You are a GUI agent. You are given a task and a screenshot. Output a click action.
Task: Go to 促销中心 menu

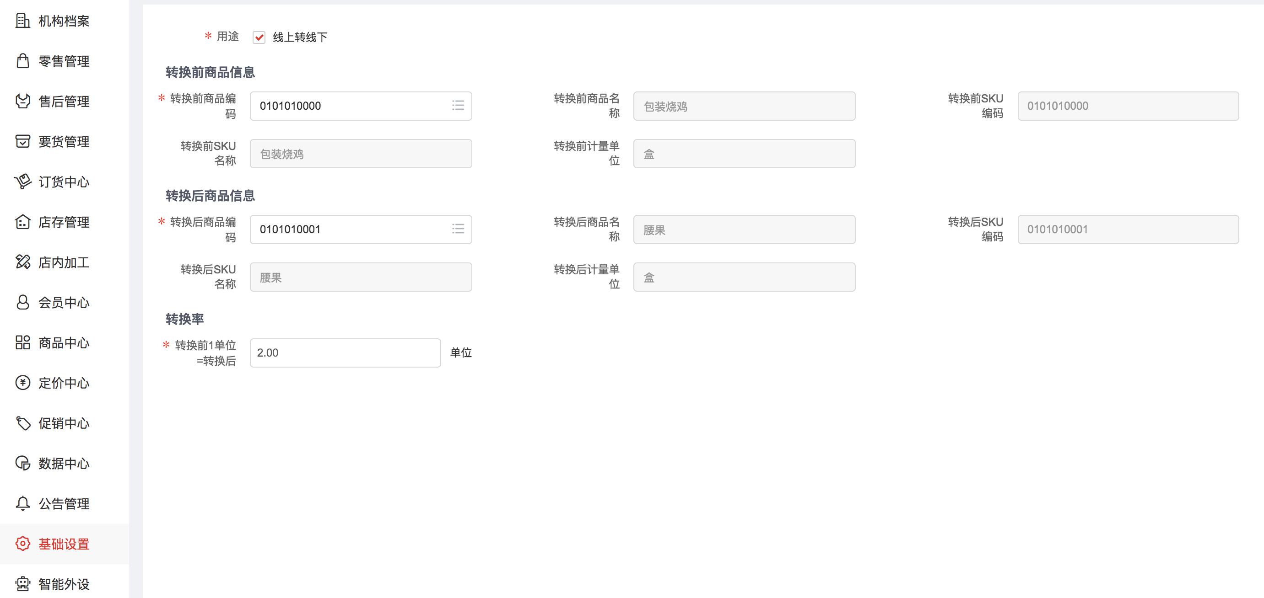coord(64,423)
